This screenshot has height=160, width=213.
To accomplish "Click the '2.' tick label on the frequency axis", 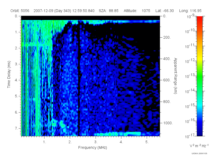I will [70, 142].
